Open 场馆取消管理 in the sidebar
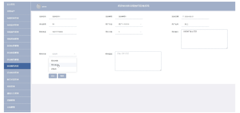 pos(17,39)
